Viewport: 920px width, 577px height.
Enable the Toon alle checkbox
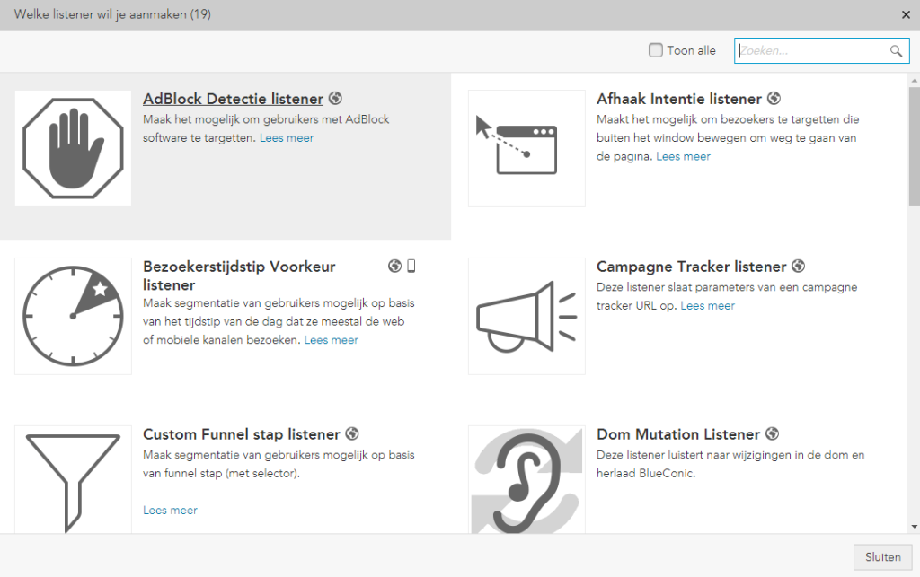(656, 50)
